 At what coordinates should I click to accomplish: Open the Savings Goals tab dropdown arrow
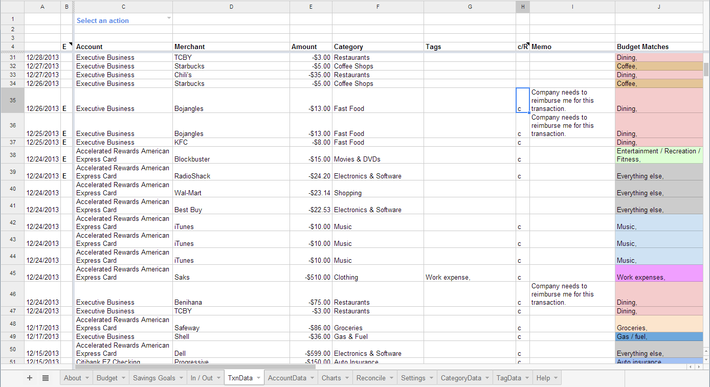click(x=181, y=378)
